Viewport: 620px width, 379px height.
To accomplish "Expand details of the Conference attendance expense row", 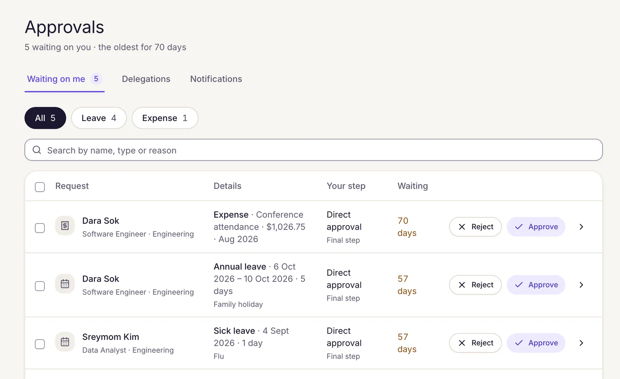I will (x=581, y=227).
